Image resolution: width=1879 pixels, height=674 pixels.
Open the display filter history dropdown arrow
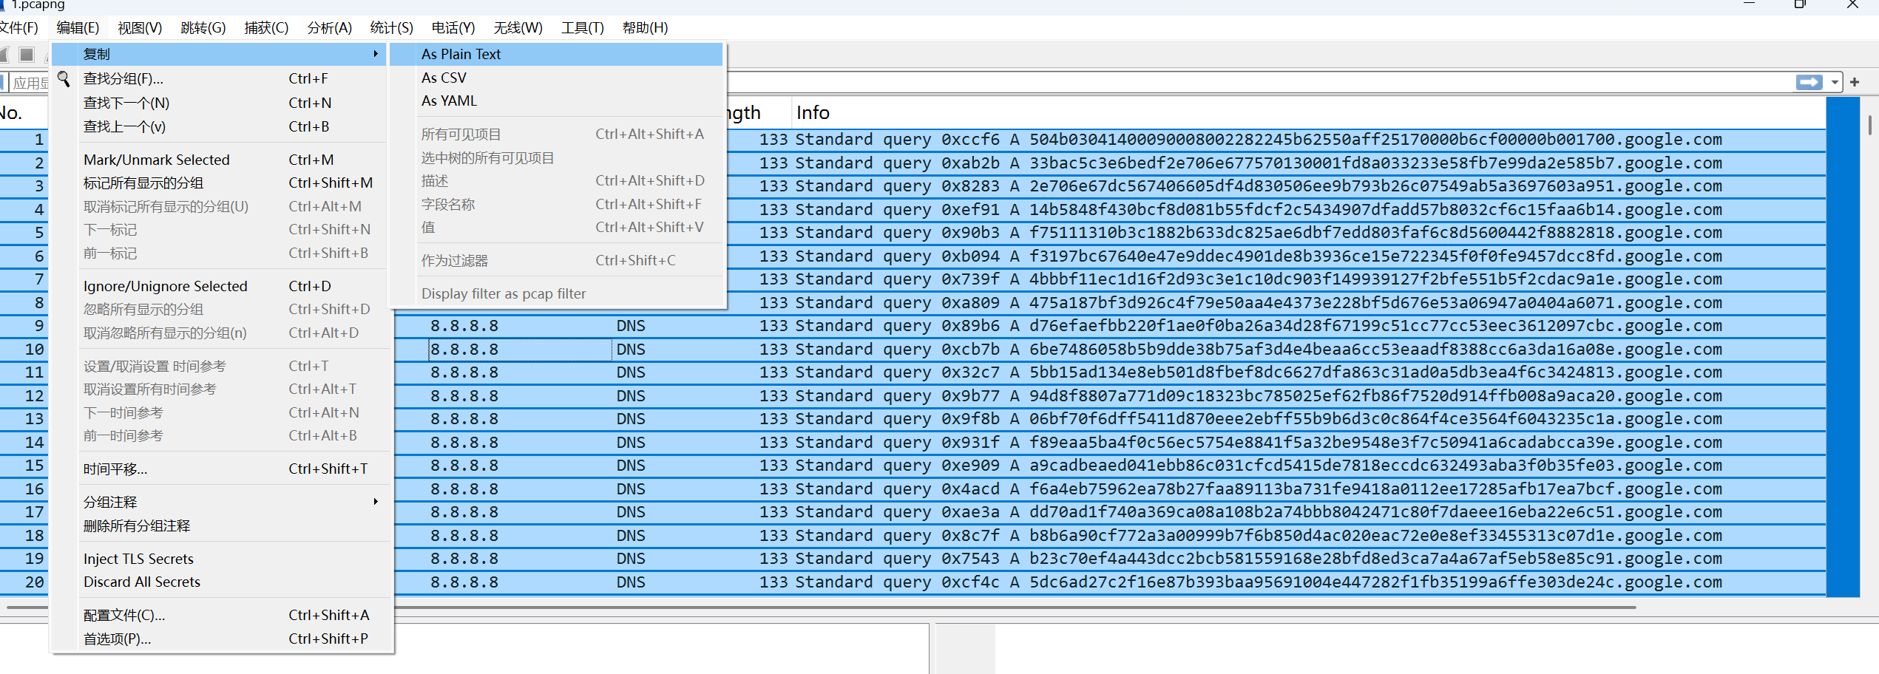pyautogui.click(x=1835, y=82)
